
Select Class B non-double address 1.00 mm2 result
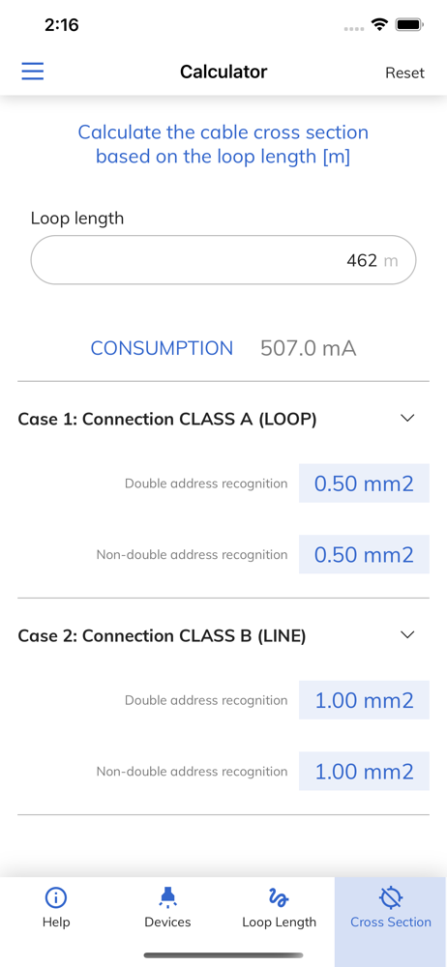point(364,771)
